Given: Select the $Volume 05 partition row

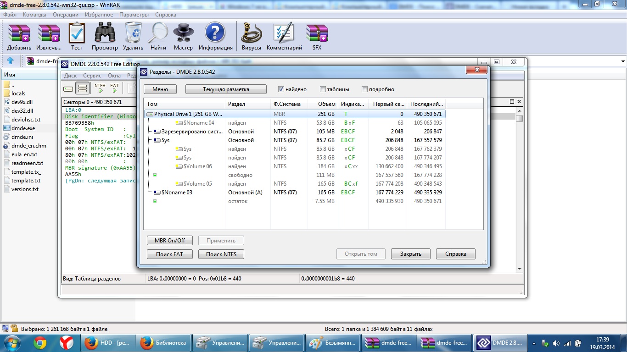Looking at the screenshot, I should click(x=295, y=184).
